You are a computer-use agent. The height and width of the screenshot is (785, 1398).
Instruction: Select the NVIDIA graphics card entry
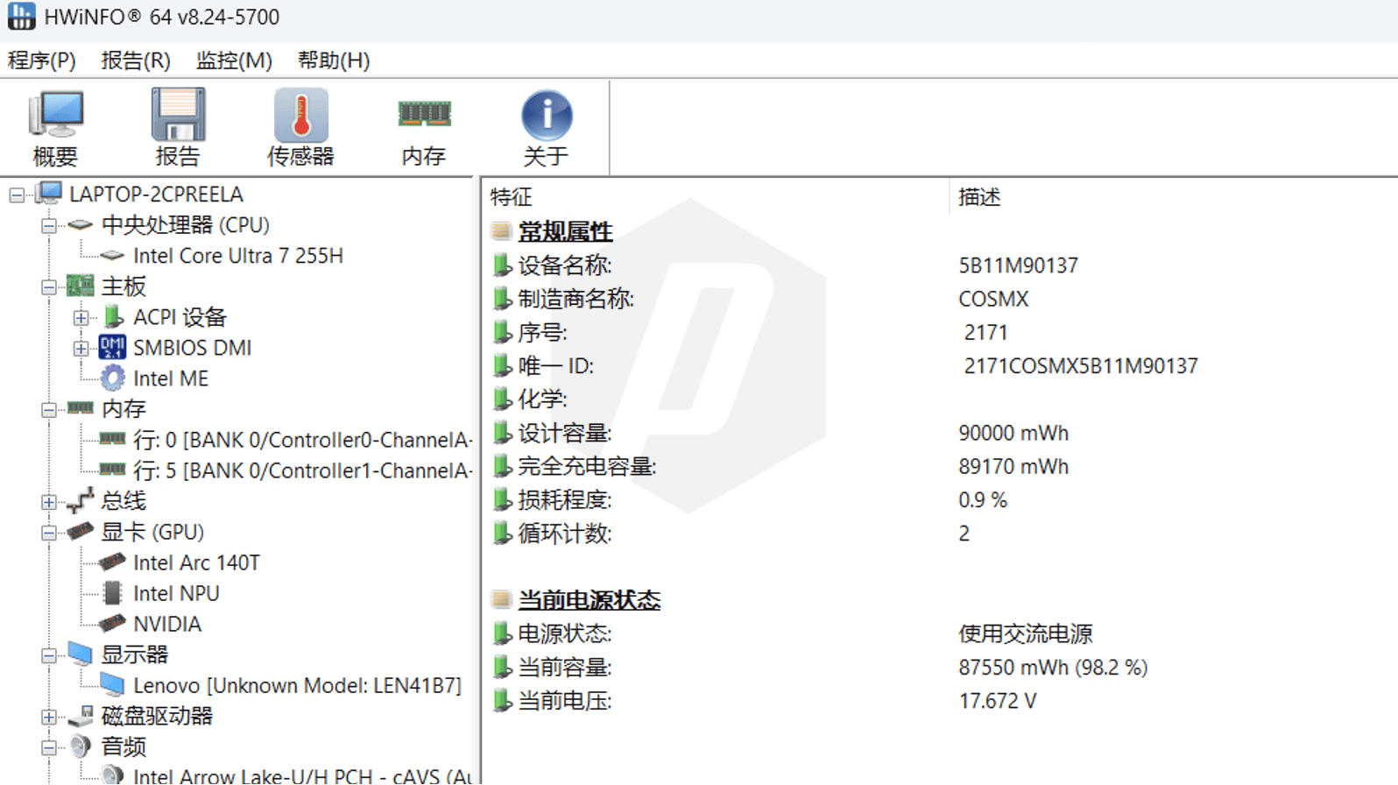(x=166, y=624)
